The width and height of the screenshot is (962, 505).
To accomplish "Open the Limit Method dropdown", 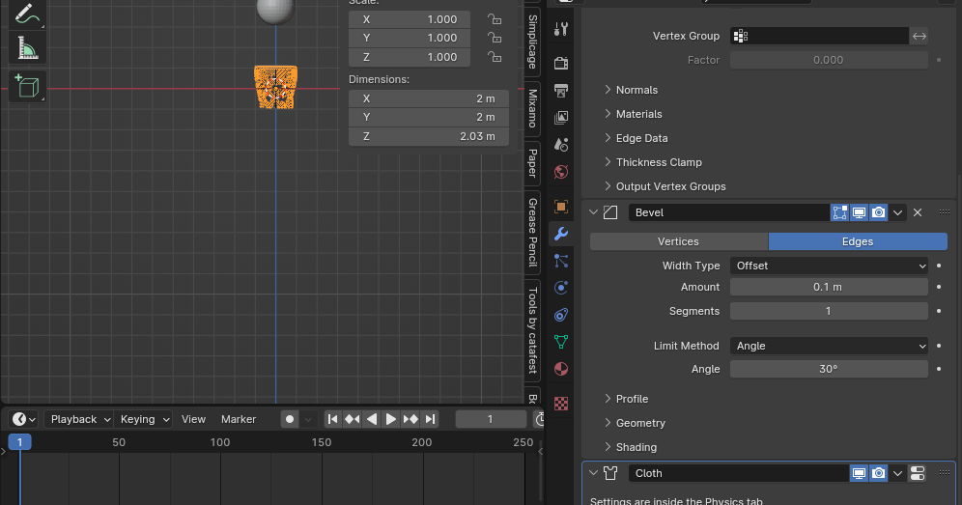I will pos(829,346).
